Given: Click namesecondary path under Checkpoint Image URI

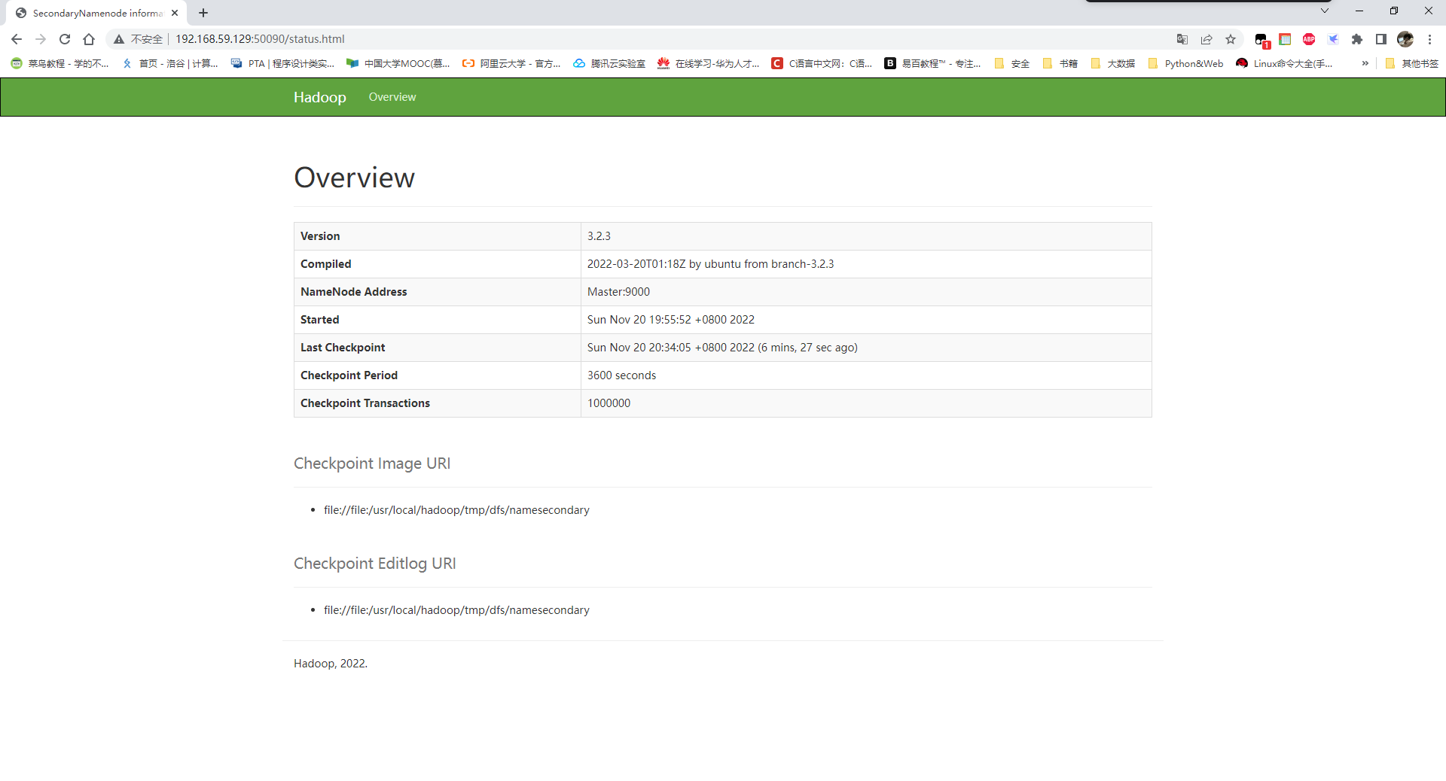Looking at the screenshot, I should click(x=456, y=510).
